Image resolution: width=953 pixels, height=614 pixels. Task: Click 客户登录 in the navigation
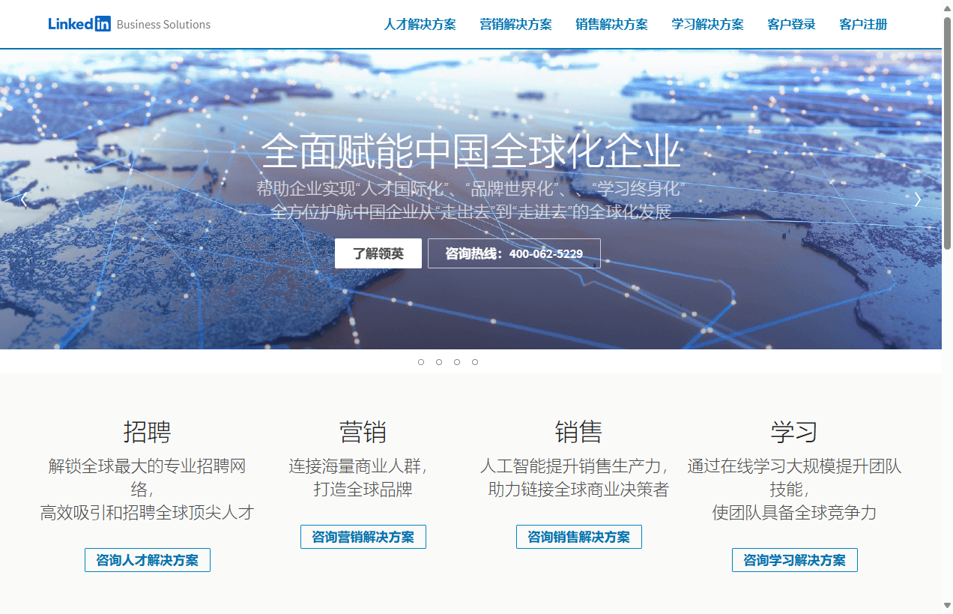[x=791, y=24]
